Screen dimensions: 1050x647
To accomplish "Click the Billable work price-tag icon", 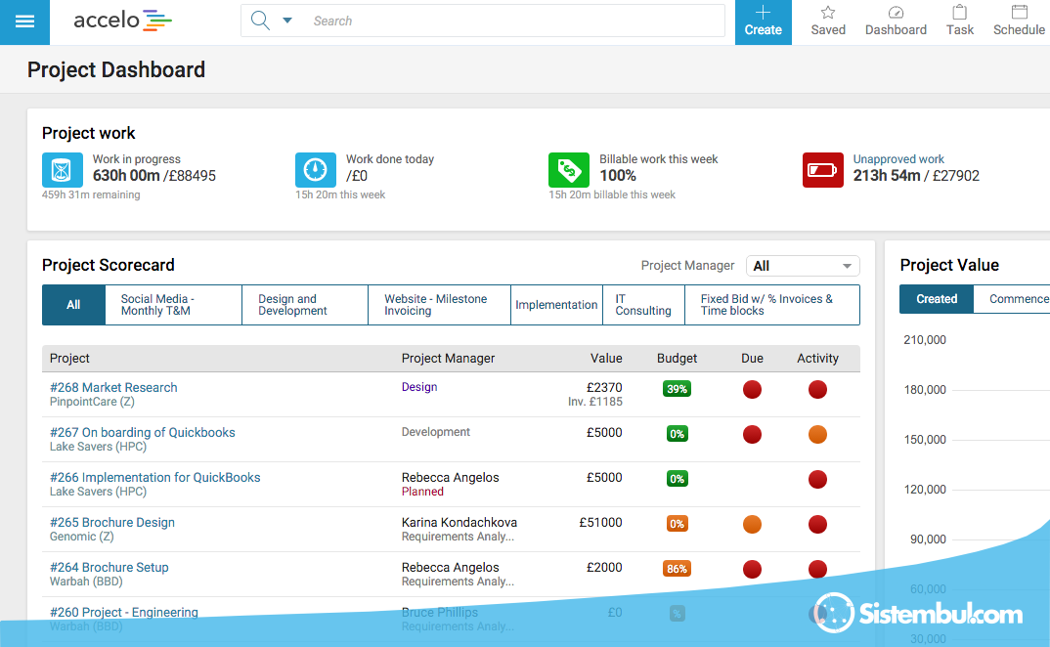I will click(x=569, y=170).
